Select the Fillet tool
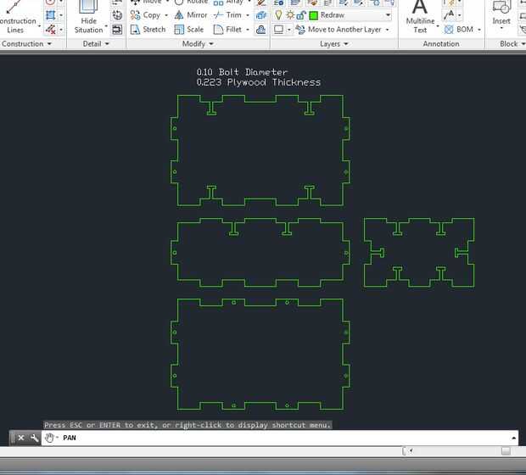This screenshot has height=475, width=526. point(227,30)
